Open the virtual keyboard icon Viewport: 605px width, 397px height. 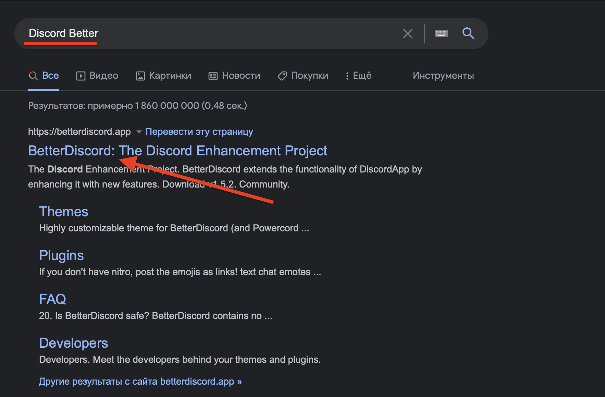(441, 34)
